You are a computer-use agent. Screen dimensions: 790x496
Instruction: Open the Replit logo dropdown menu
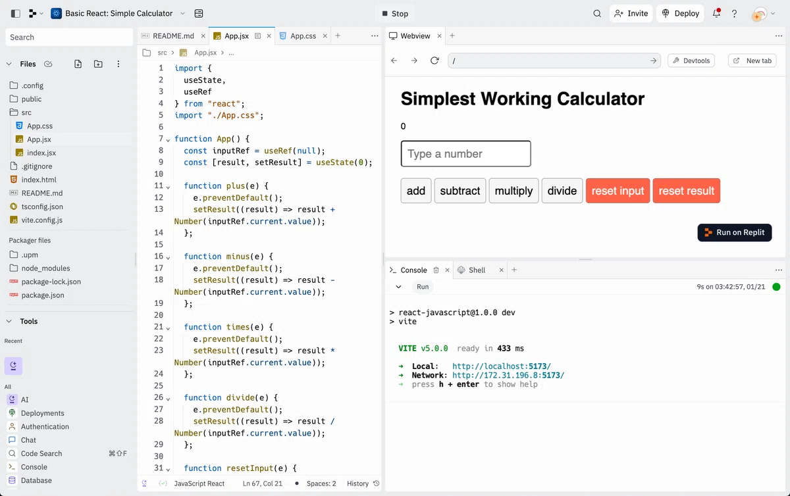tap(36, 13)
